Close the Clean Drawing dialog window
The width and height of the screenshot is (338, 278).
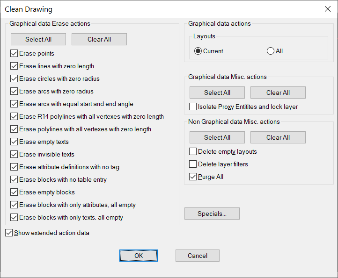coord(327,9)
